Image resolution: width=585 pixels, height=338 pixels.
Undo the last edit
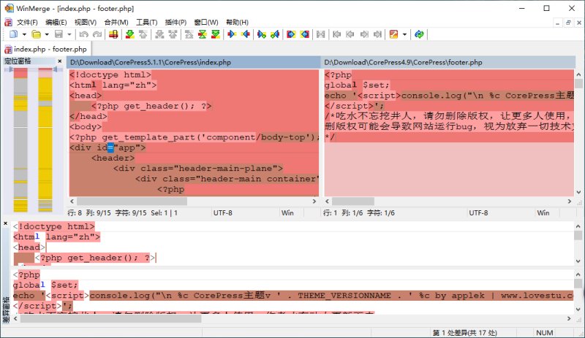tap(83, 34)
